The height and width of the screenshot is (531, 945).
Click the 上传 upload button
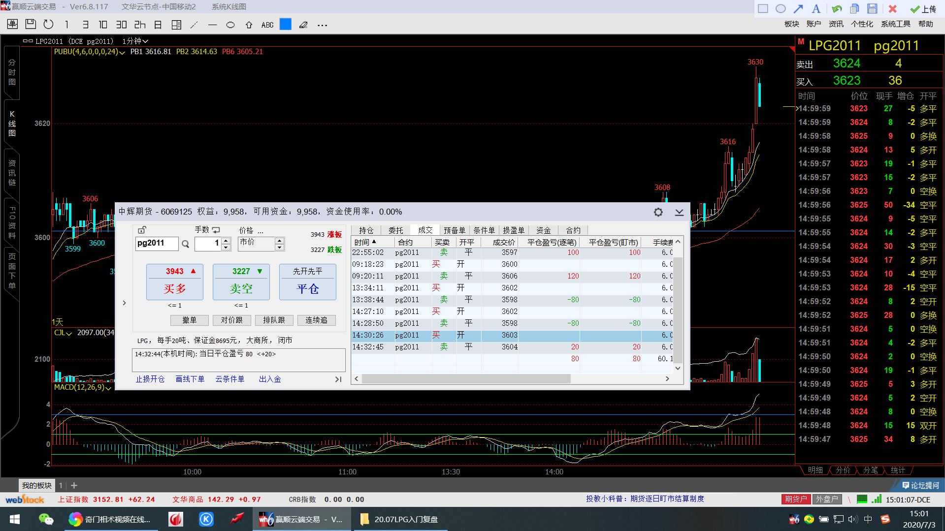click(x=923, y=9)
